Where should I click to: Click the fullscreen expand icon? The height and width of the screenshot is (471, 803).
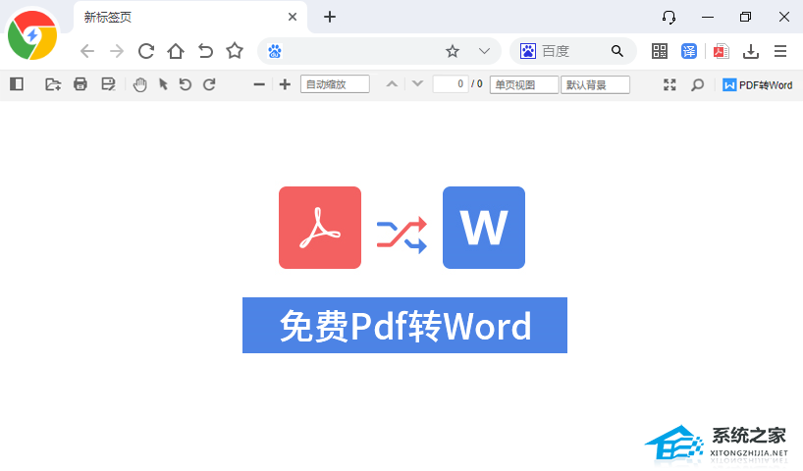[669, 84]
